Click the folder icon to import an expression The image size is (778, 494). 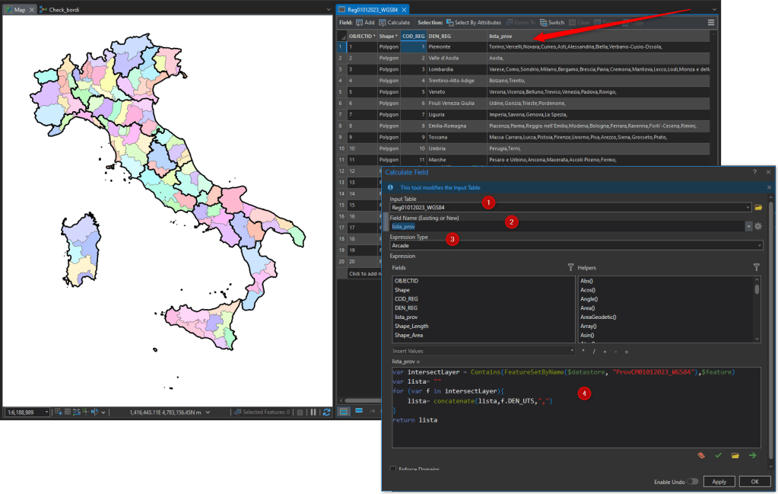[735, 455]
